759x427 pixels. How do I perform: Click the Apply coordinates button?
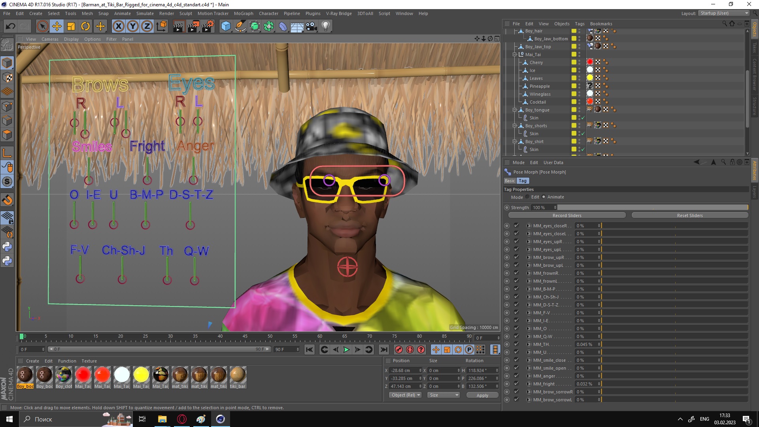pyautogui.click(x=482, y=395)
